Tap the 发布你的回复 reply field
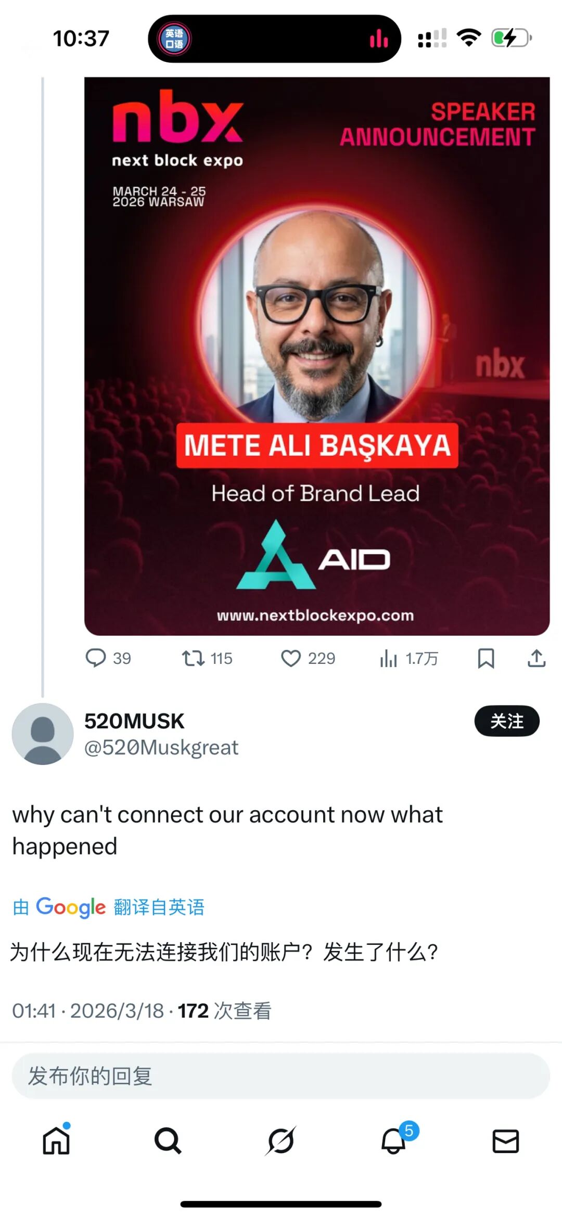Screen dimensions: 562x1218 [281, 1076]
